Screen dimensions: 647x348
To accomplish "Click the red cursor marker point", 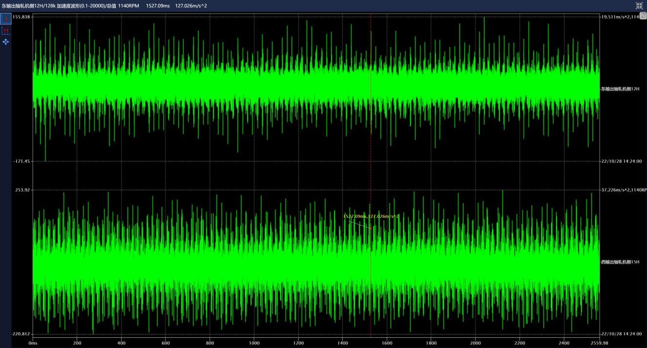I will pos(371,228).
